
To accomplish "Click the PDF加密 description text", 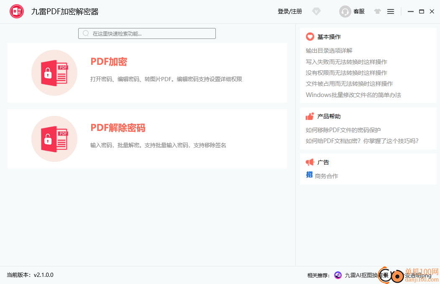I will tap(166, 79).
